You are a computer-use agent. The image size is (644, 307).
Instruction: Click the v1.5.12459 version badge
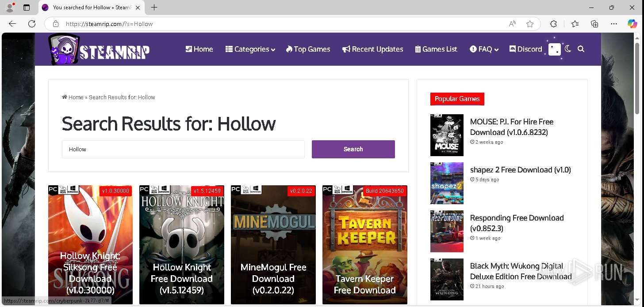(x=207, y=191)
